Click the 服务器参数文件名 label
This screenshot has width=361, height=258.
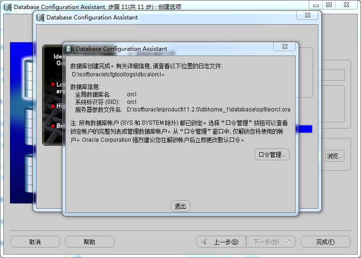99,110
